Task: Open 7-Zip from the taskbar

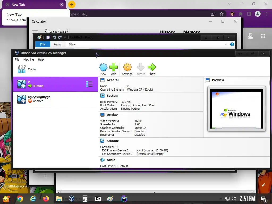Action: [98, 199]
